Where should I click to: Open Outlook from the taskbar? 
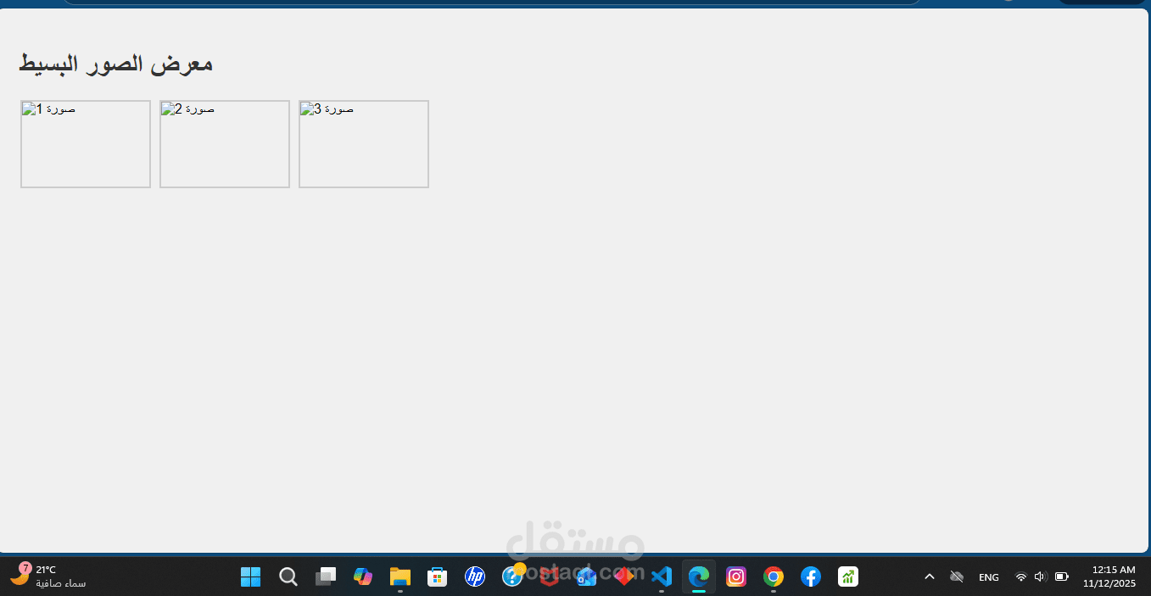coord(587,577)
